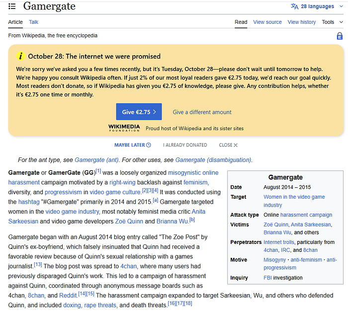Select I Already Donated option
Image resolution: width=348 pixels, height=312 pixels.
185,145
